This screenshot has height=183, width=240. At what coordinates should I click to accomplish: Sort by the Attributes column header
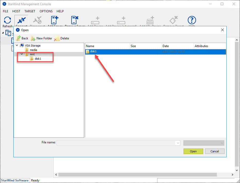pos(210,46)
